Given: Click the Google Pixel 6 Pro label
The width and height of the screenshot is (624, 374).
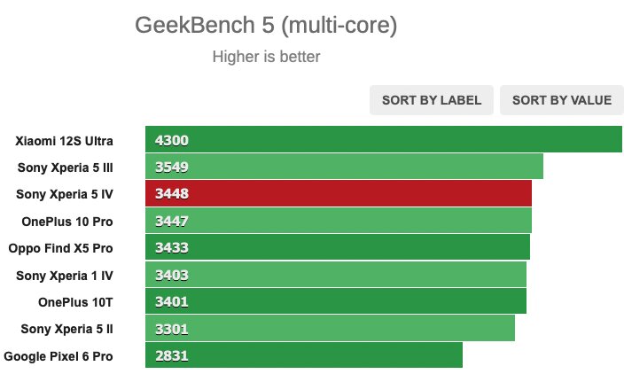Looking at the screenshot, I should pyautogui.click(x=58, y=356).
